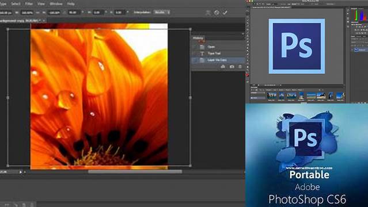Viewport: 368px width, 207px height.
Task: Select the History panel tab
Action: coord(198,38)
